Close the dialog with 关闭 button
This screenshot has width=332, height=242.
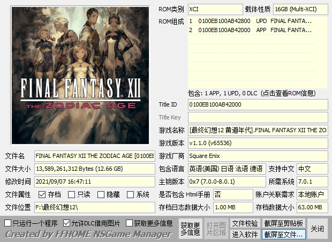click(x=318, y=229)
